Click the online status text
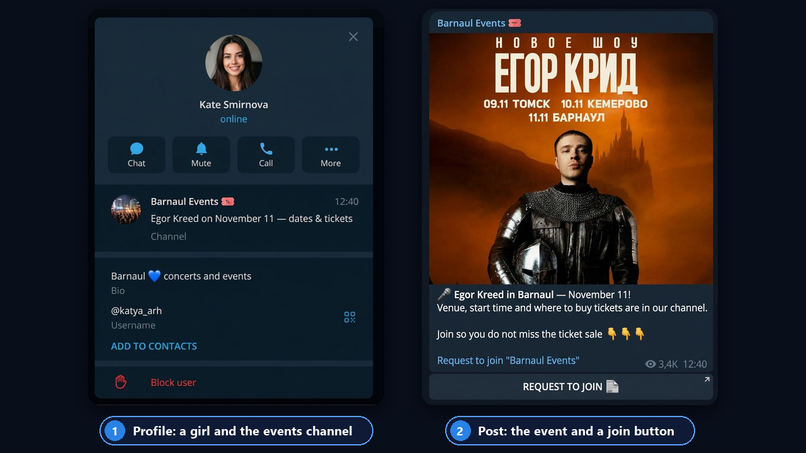The height and width of the screenshot is (453, 806). (x=234, y=119)
